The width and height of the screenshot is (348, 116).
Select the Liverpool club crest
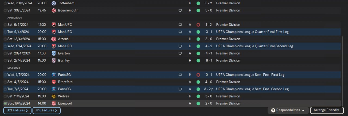pos(54,103)
